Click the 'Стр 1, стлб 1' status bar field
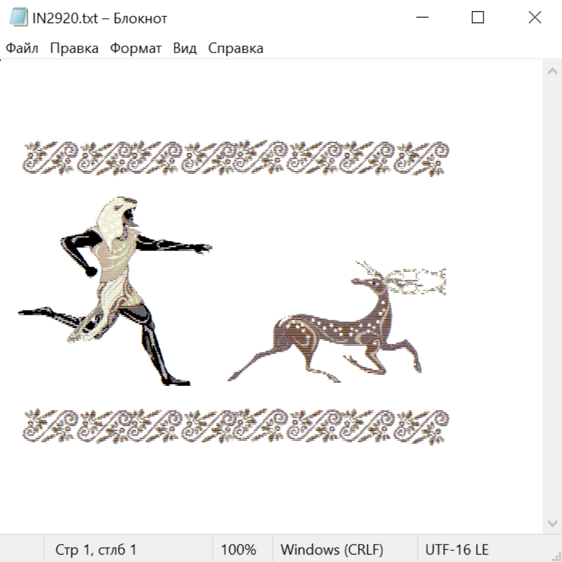This screenshot has height=562, width=562. [96, 550]
